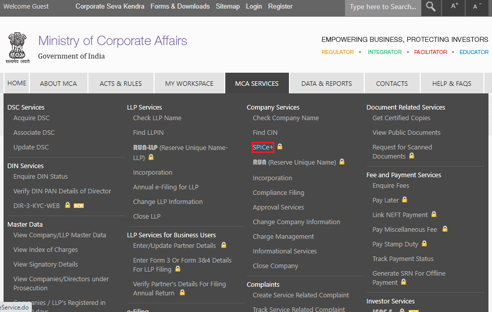
Task: Increase font size with A+ button
Action: pos(454,6)
